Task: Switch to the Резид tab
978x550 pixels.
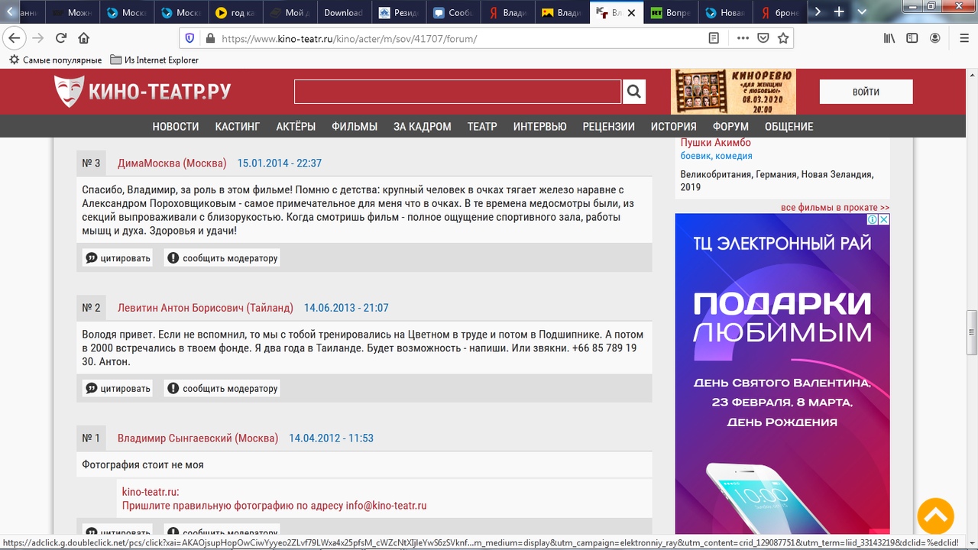Action: [399, 12]
